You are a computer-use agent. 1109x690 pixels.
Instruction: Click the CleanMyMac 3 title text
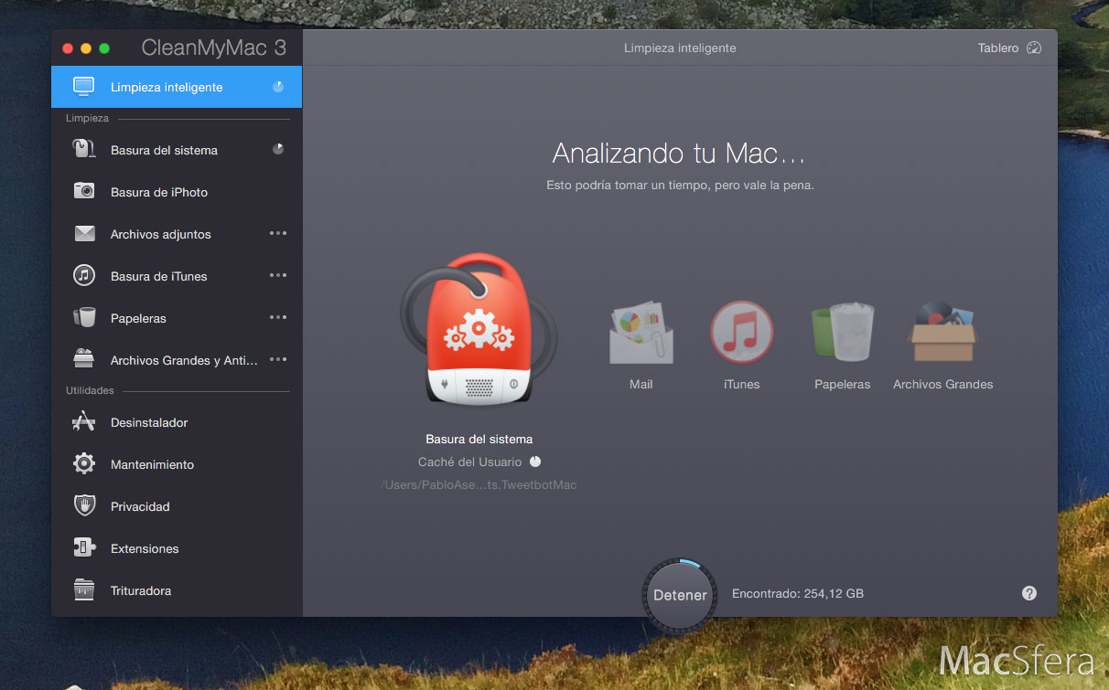coord(213,48)
